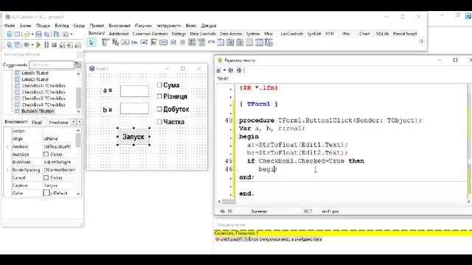The width and height of the screenshot is (472, 265).
Task: Select the TLabel (Abc) component icon
Action: (134, 43)
